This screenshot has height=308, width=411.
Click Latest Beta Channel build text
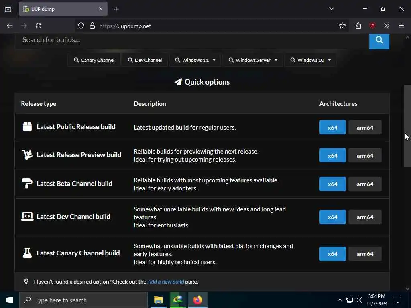tap(74, 184)
